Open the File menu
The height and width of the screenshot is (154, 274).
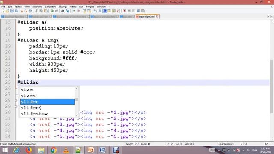point(3,7)
